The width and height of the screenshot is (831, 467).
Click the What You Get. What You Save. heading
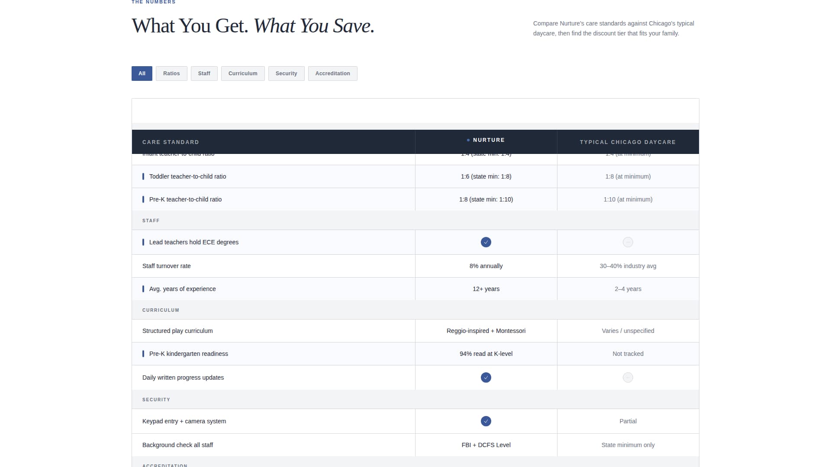click(253, 26)
